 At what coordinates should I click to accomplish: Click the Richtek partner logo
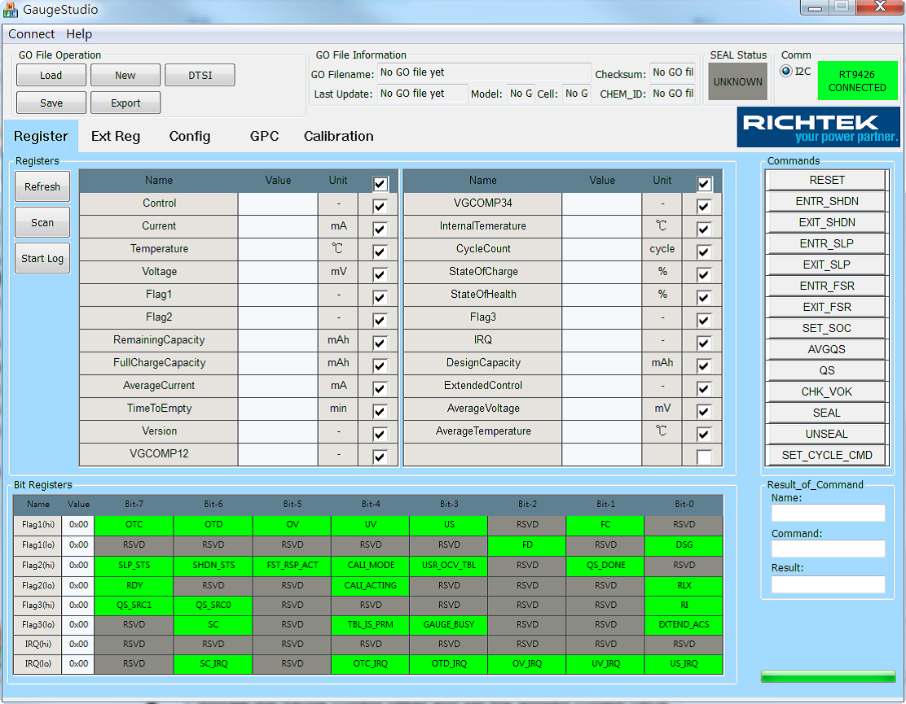[x=817, y=127]
